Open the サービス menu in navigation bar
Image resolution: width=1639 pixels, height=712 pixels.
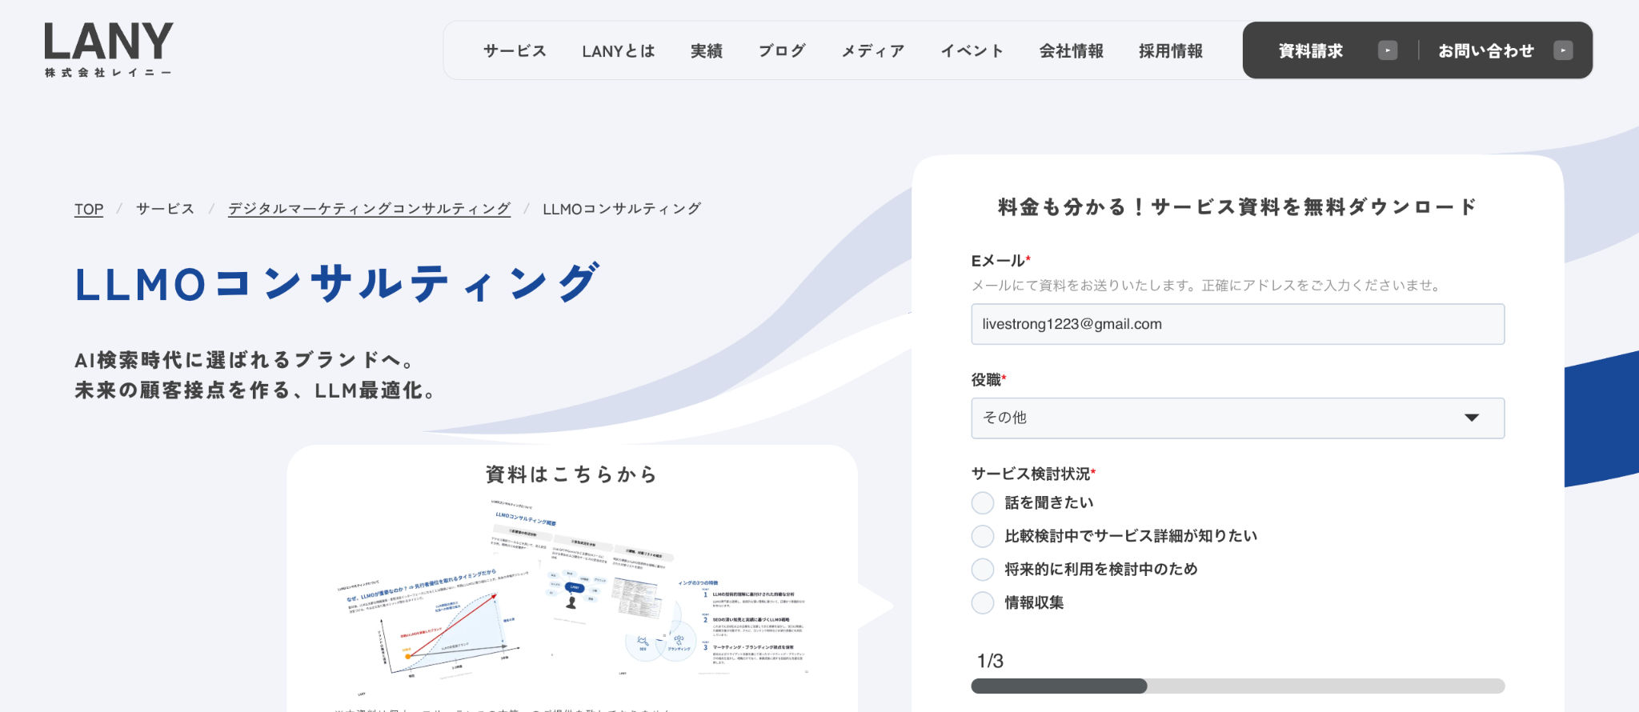pos(515,51)
